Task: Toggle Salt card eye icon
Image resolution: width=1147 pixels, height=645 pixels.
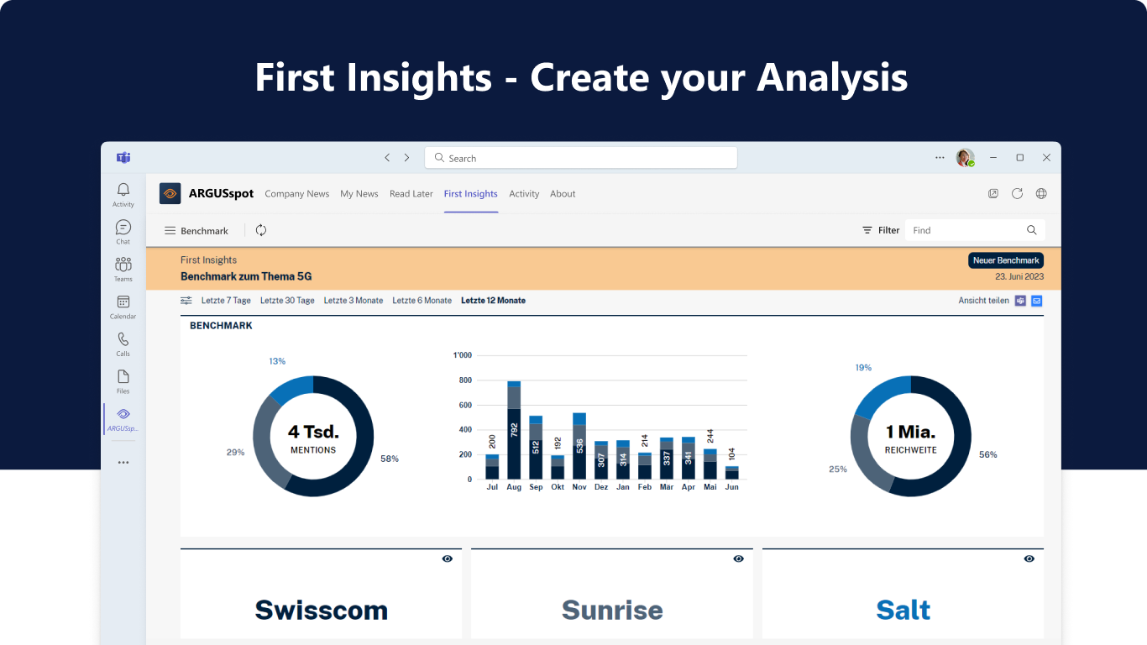Action: click(1029, 558)
